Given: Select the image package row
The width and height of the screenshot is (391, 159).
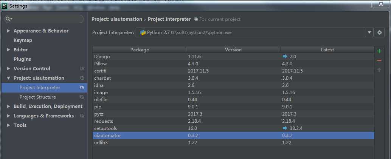Looking at the screenshot, I should click(x=233, y=93).
